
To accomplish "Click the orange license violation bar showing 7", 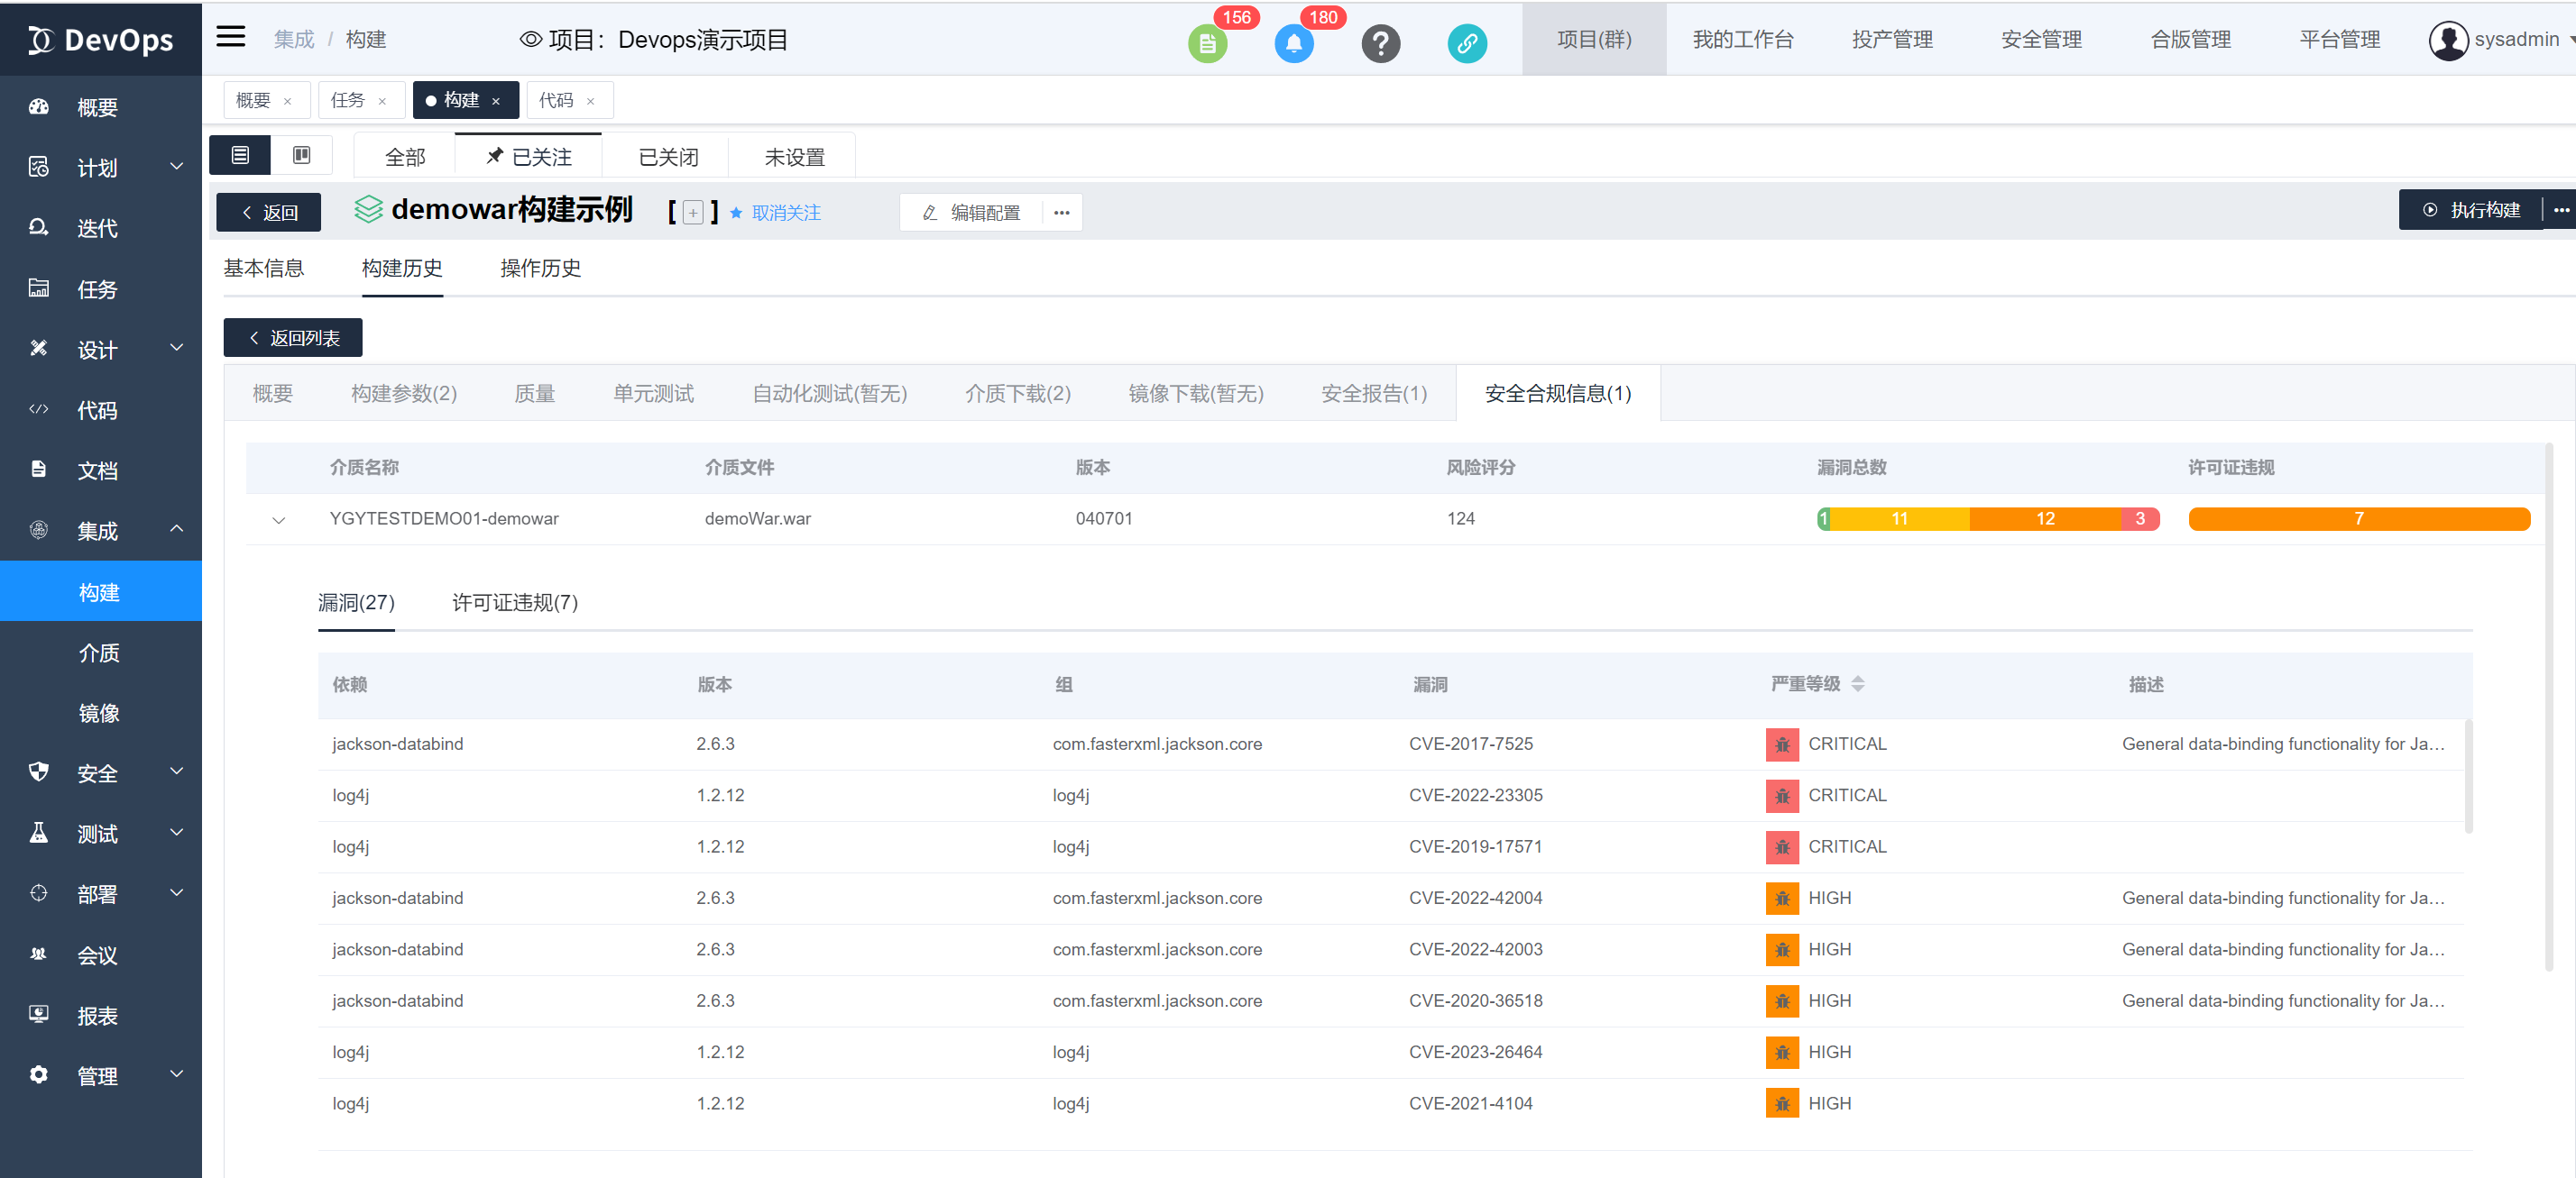I will pyautogui.click(x=2358, y=518).
